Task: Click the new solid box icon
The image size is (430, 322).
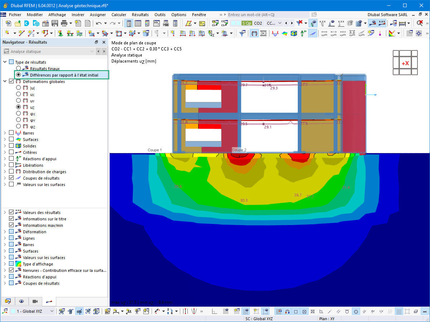Action: coord(145,33)
